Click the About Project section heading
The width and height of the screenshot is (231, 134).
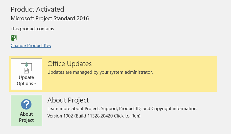68,100
